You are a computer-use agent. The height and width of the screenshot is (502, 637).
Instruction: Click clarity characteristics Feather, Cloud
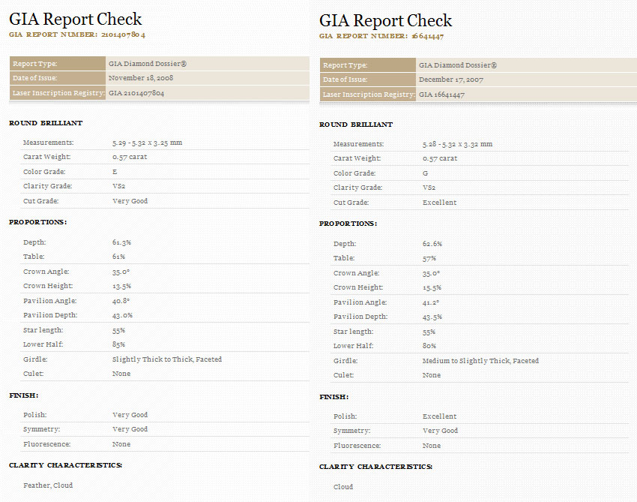point(48,485)
